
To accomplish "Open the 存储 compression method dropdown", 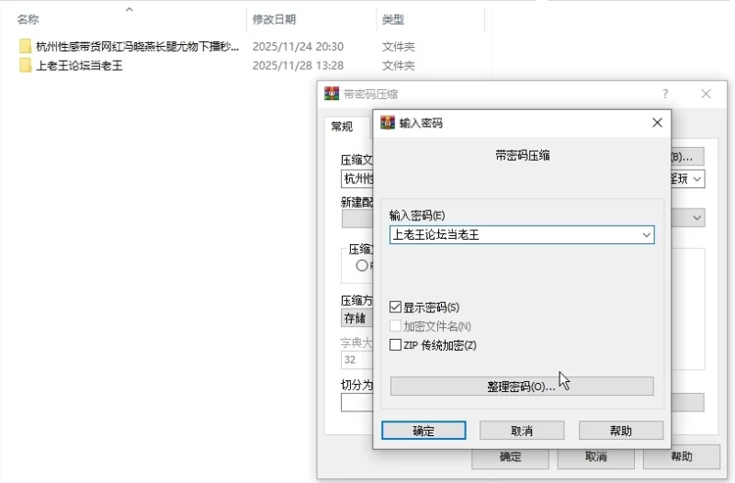I will 356,318.
